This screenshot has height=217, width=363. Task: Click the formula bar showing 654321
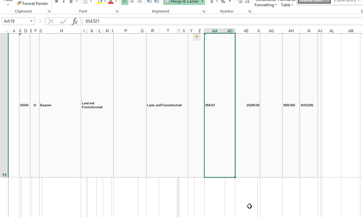click(222, 21)
